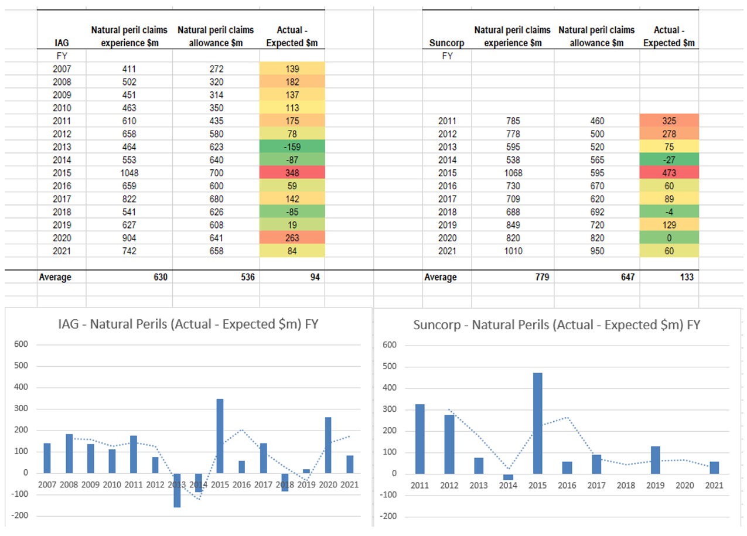This screenshot has width=747, height=536.
Task: Click Suncorp 2018 difference cell -4
Action: 669,211
